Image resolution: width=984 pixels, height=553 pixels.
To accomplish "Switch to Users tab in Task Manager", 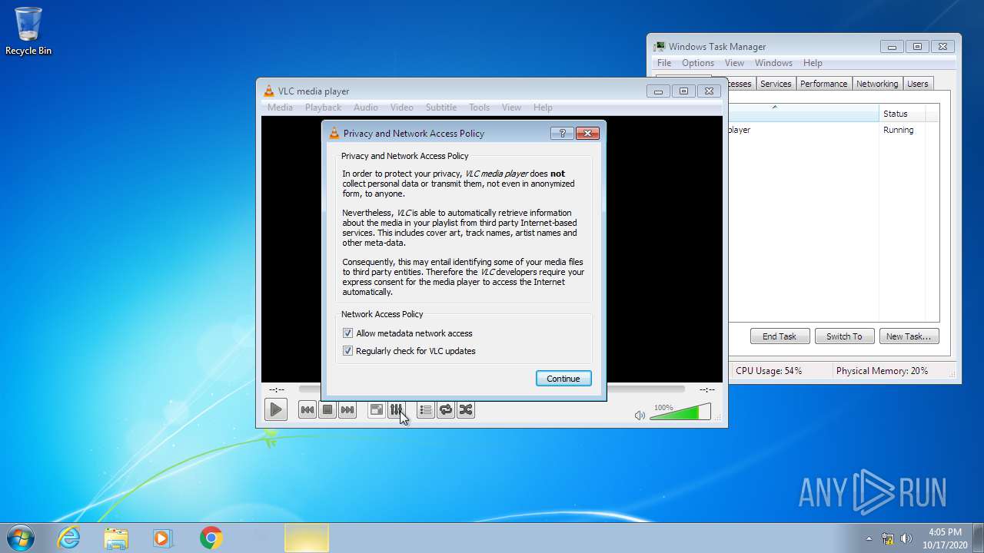I will click(918, 84).
